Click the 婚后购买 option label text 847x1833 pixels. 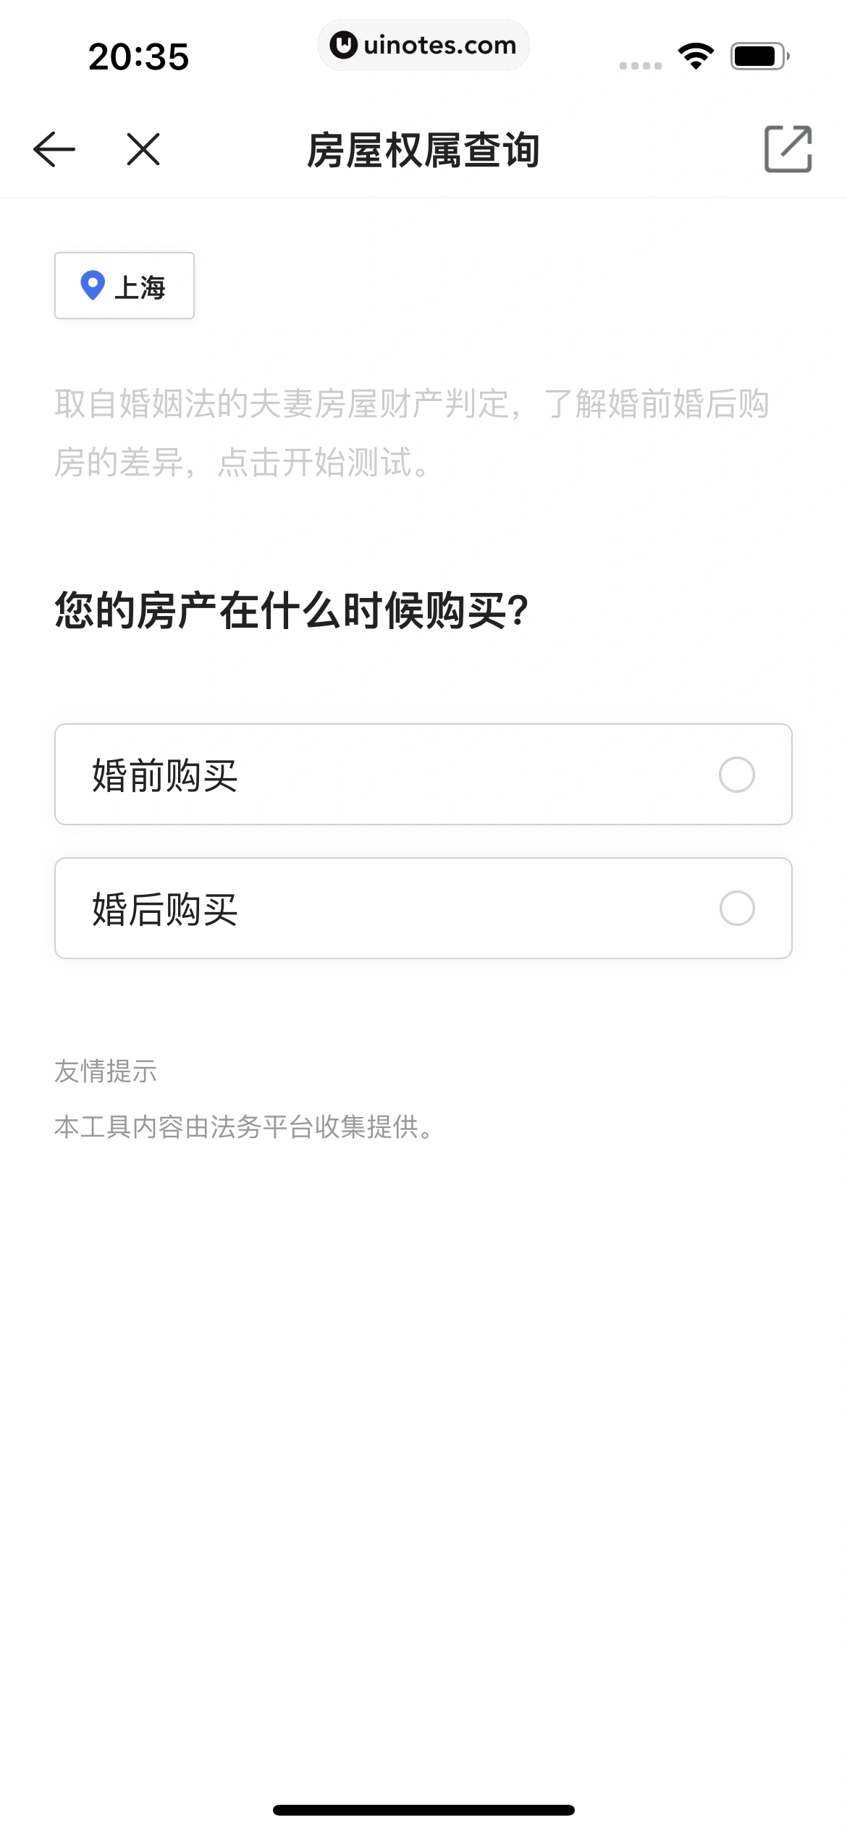pyautogui.click(x=165, y=909)
